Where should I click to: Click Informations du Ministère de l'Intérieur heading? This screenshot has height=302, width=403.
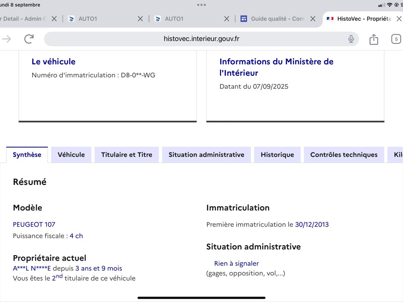[x=276, y=67]
